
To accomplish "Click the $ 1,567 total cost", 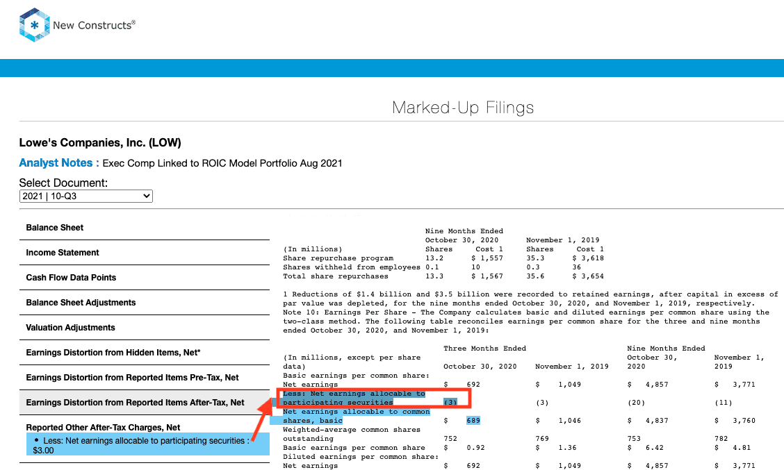I will coord(487,276).
